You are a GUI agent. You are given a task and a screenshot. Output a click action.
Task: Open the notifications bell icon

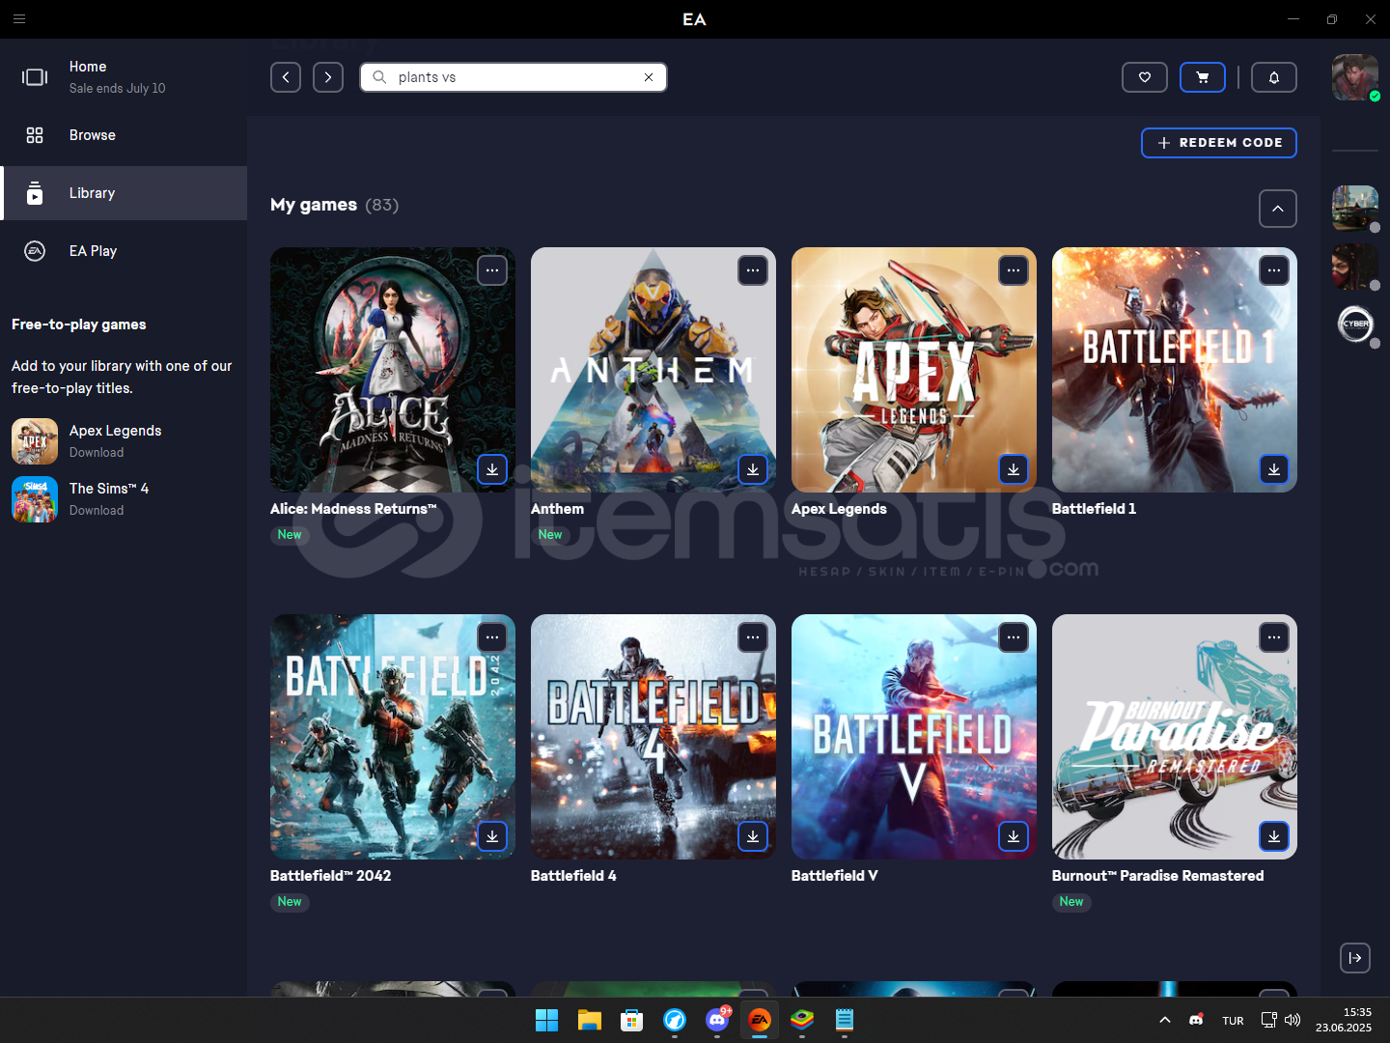click(x=1274, y=77)
